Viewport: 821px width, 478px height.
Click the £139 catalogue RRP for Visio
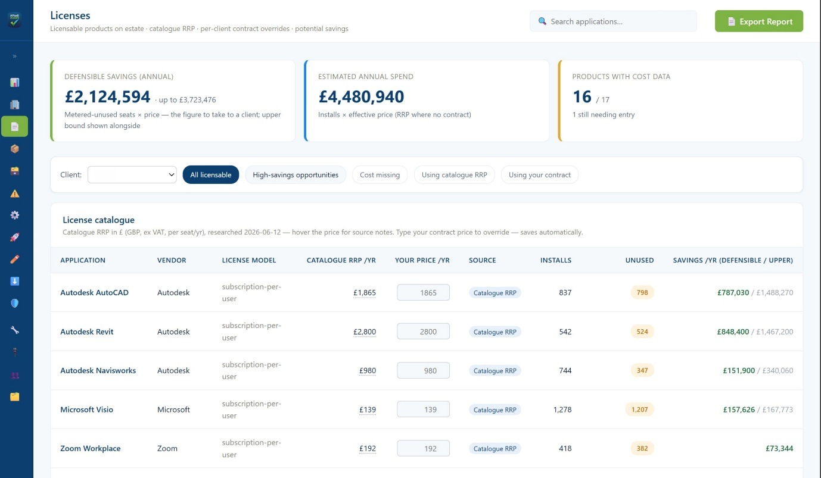pyautogui.click(x=368, y=410)
